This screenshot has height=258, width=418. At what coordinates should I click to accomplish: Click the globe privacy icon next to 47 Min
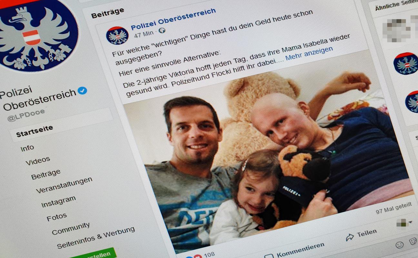click(162, 31)
